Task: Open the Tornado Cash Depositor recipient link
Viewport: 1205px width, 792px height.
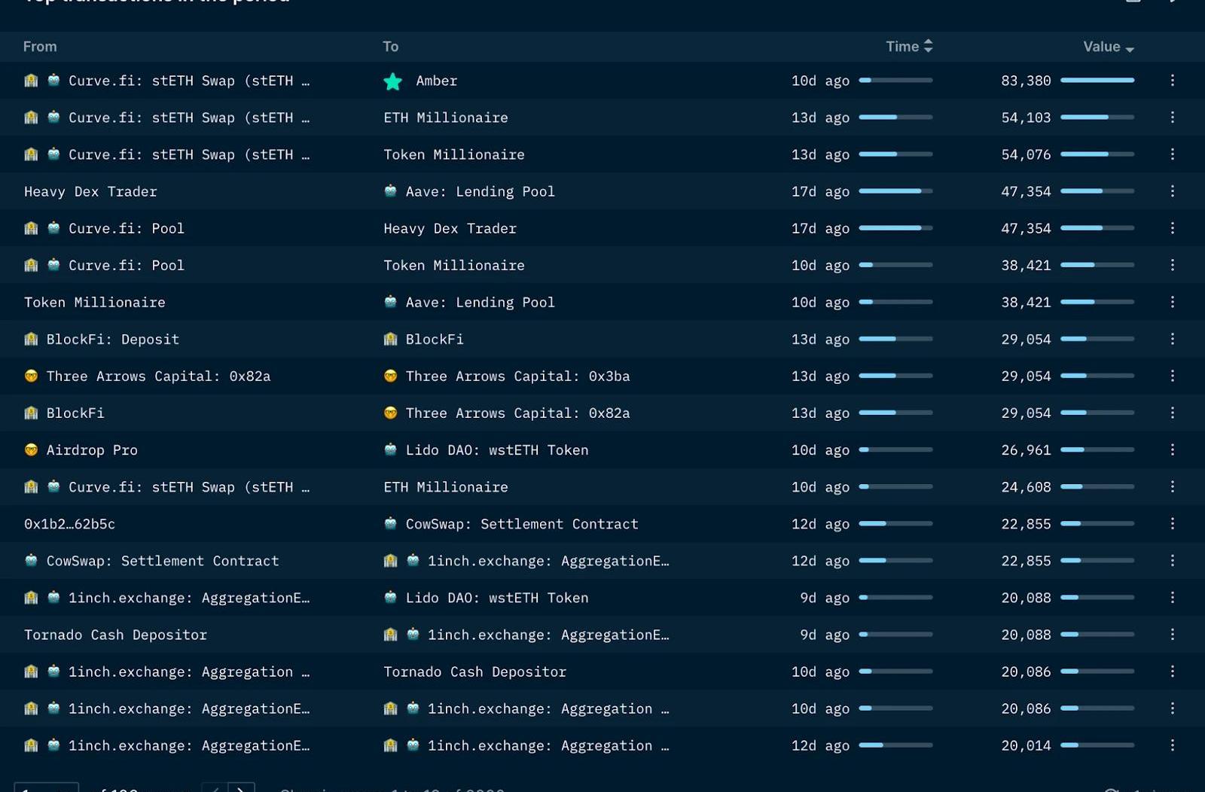Action: coord(474,672)
